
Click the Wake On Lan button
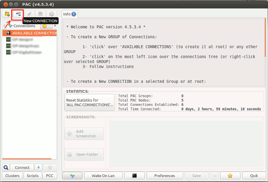coord(103,175)
